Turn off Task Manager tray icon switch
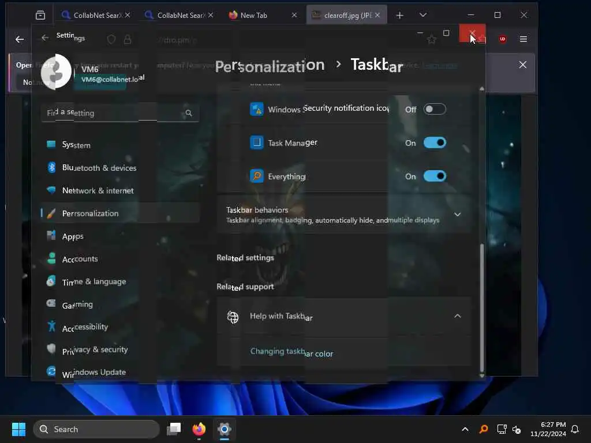The image size is (591, 443). (435, 143)
